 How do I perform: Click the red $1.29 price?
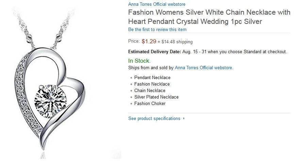click(149, 42)
